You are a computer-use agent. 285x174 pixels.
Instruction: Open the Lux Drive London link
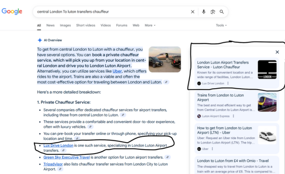point(58,145)
